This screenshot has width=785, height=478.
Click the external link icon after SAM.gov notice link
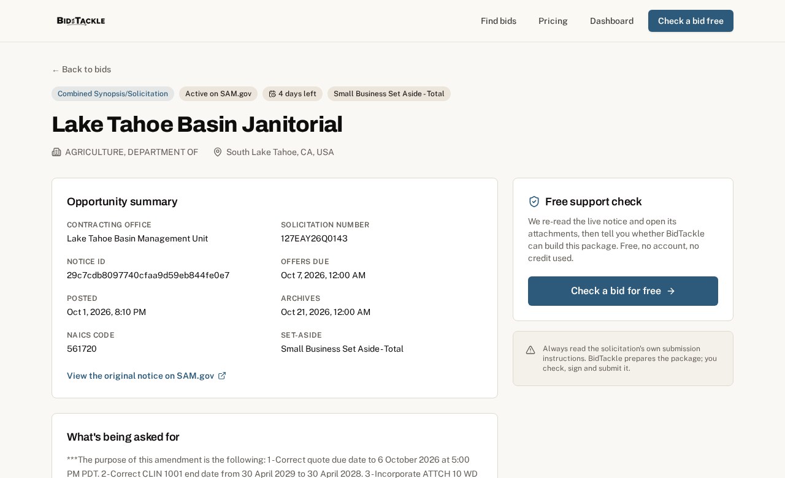tap(222, 376)
